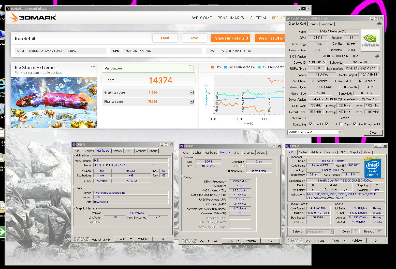Click the View run details button

coord(230,38)
